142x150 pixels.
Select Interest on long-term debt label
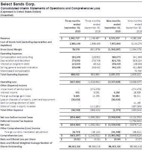(15, 64)
